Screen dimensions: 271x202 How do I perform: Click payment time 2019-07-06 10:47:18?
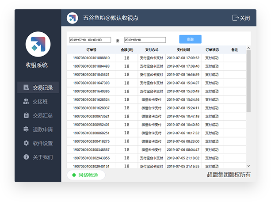click(x=183, y=116)
